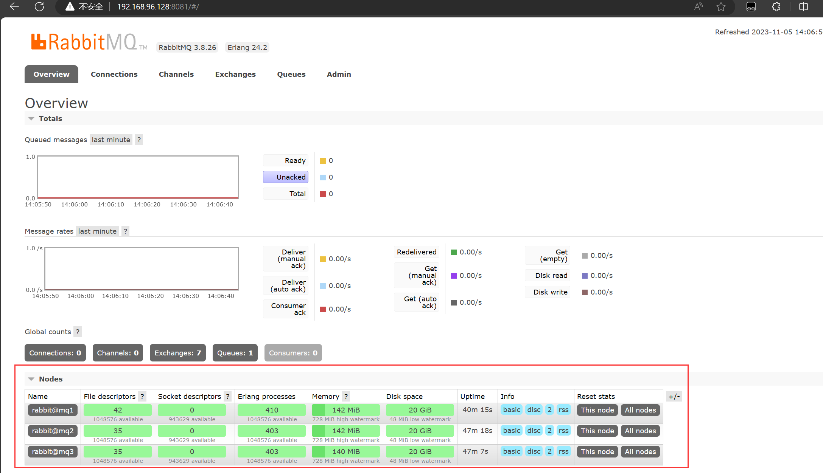Toggle the Unacked series in chart
The width and height of the screenshot is (823, 473).
pos(286,177)
